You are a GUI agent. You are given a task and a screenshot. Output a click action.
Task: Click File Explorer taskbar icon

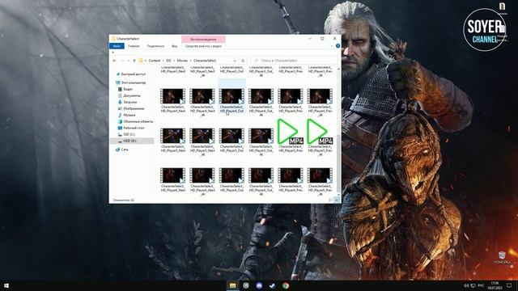[232, 285]
